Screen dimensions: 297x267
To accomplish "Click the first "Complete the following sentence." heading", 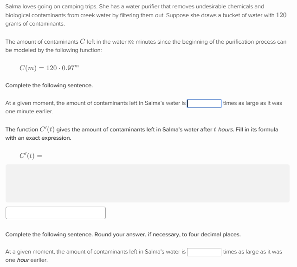I will pyautogui.click(x=49, y=85).
